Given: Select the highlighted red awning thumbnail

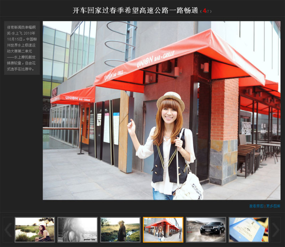Looking at the screenshot, I should (x=163, y=230).
